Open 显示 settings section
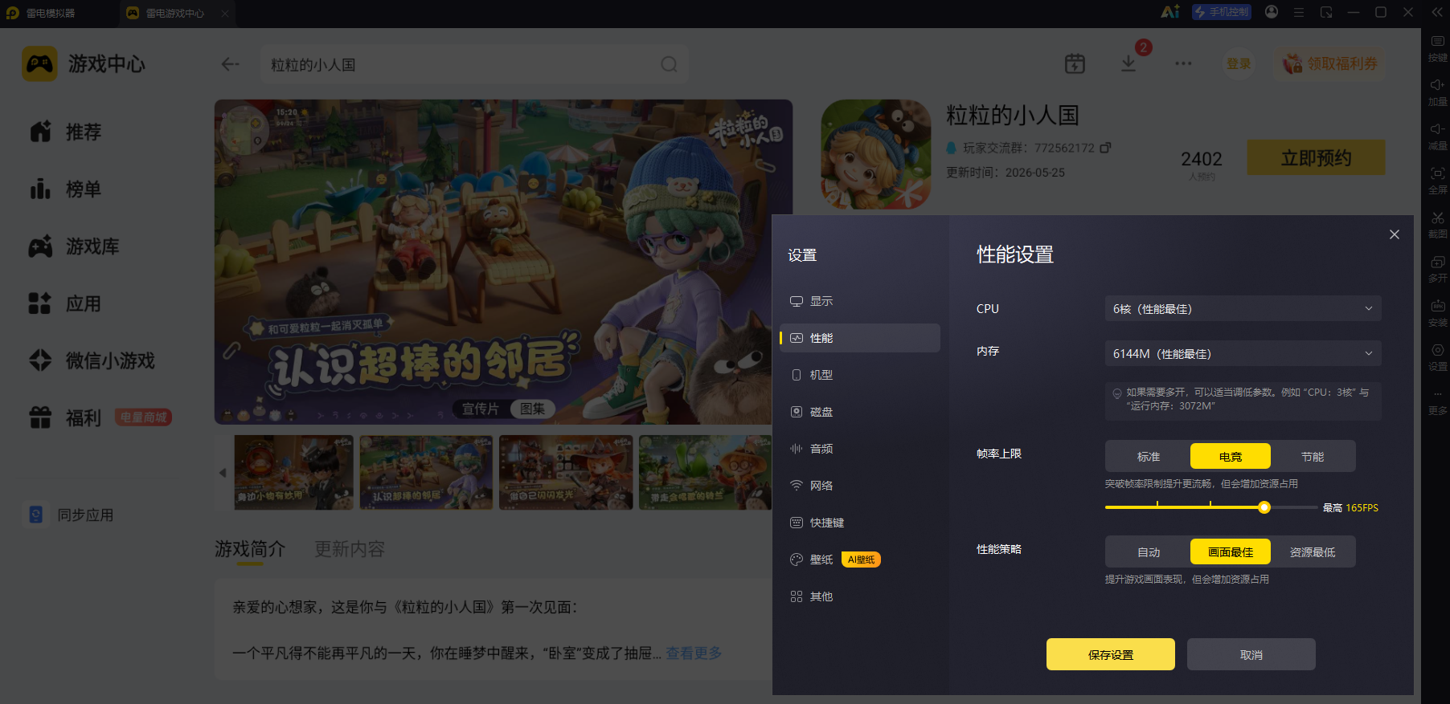Screen dimensions: 1450x704 point(860,301)
